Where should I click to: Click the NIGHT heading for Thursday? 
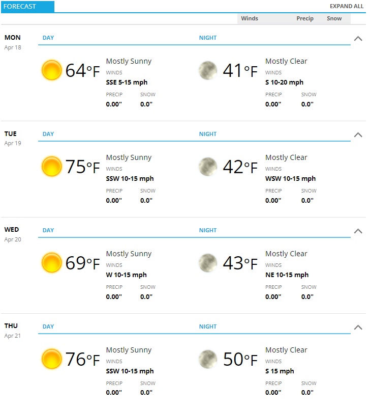coord(208,327)
